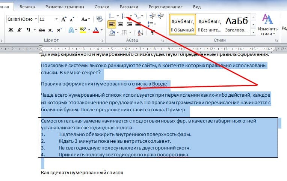
Task: Switch to the Вставка tab
Action: coord(27,7)
